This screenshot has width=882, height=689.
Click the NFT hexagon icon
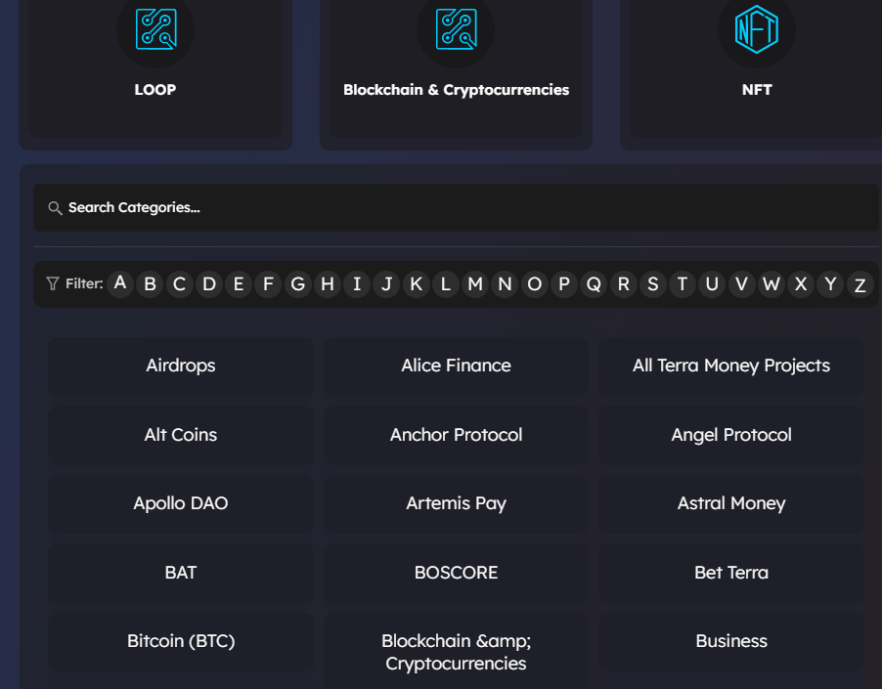pyautogui.click(x=757, y=29)
